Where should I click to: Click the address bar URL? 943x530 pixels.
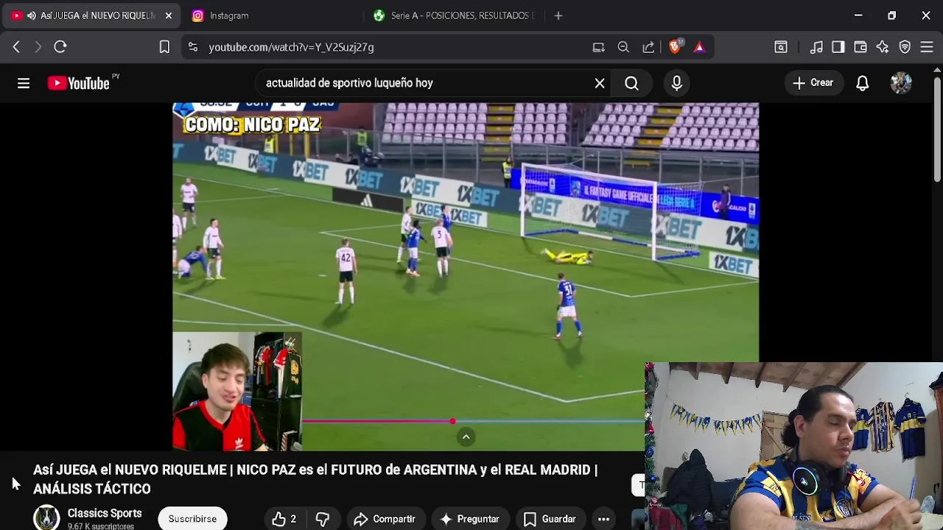(291, 47)
